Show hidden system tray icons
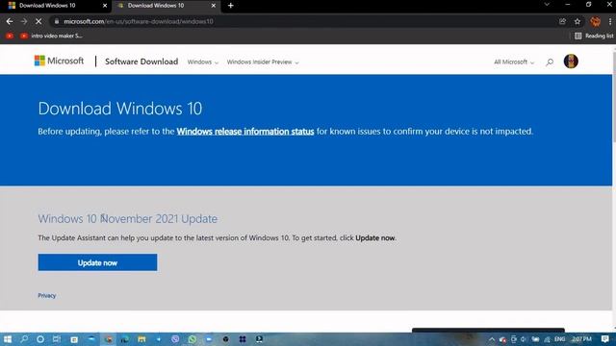The image size is (616, 346). (x=492, y=339)
